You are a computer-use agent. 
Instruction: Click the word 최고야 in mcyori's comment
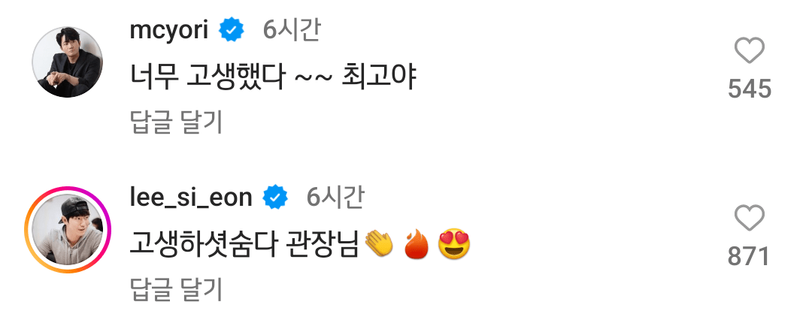(380, 79)
